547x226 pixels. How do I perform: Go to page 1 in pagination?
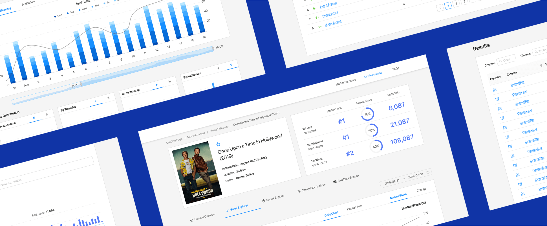(448, 6)
